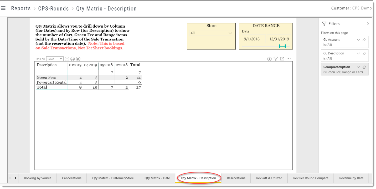376x189 pixels.
Task: Open the Drill on Rows dropdown
Action: point(55,59)
